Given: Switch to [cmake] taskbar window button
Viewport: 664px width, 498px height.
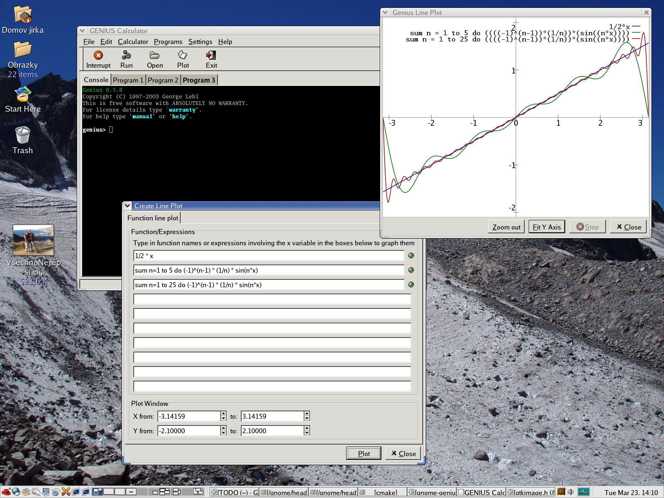Looking at the screenshot, I should click(x=383, y=493).
